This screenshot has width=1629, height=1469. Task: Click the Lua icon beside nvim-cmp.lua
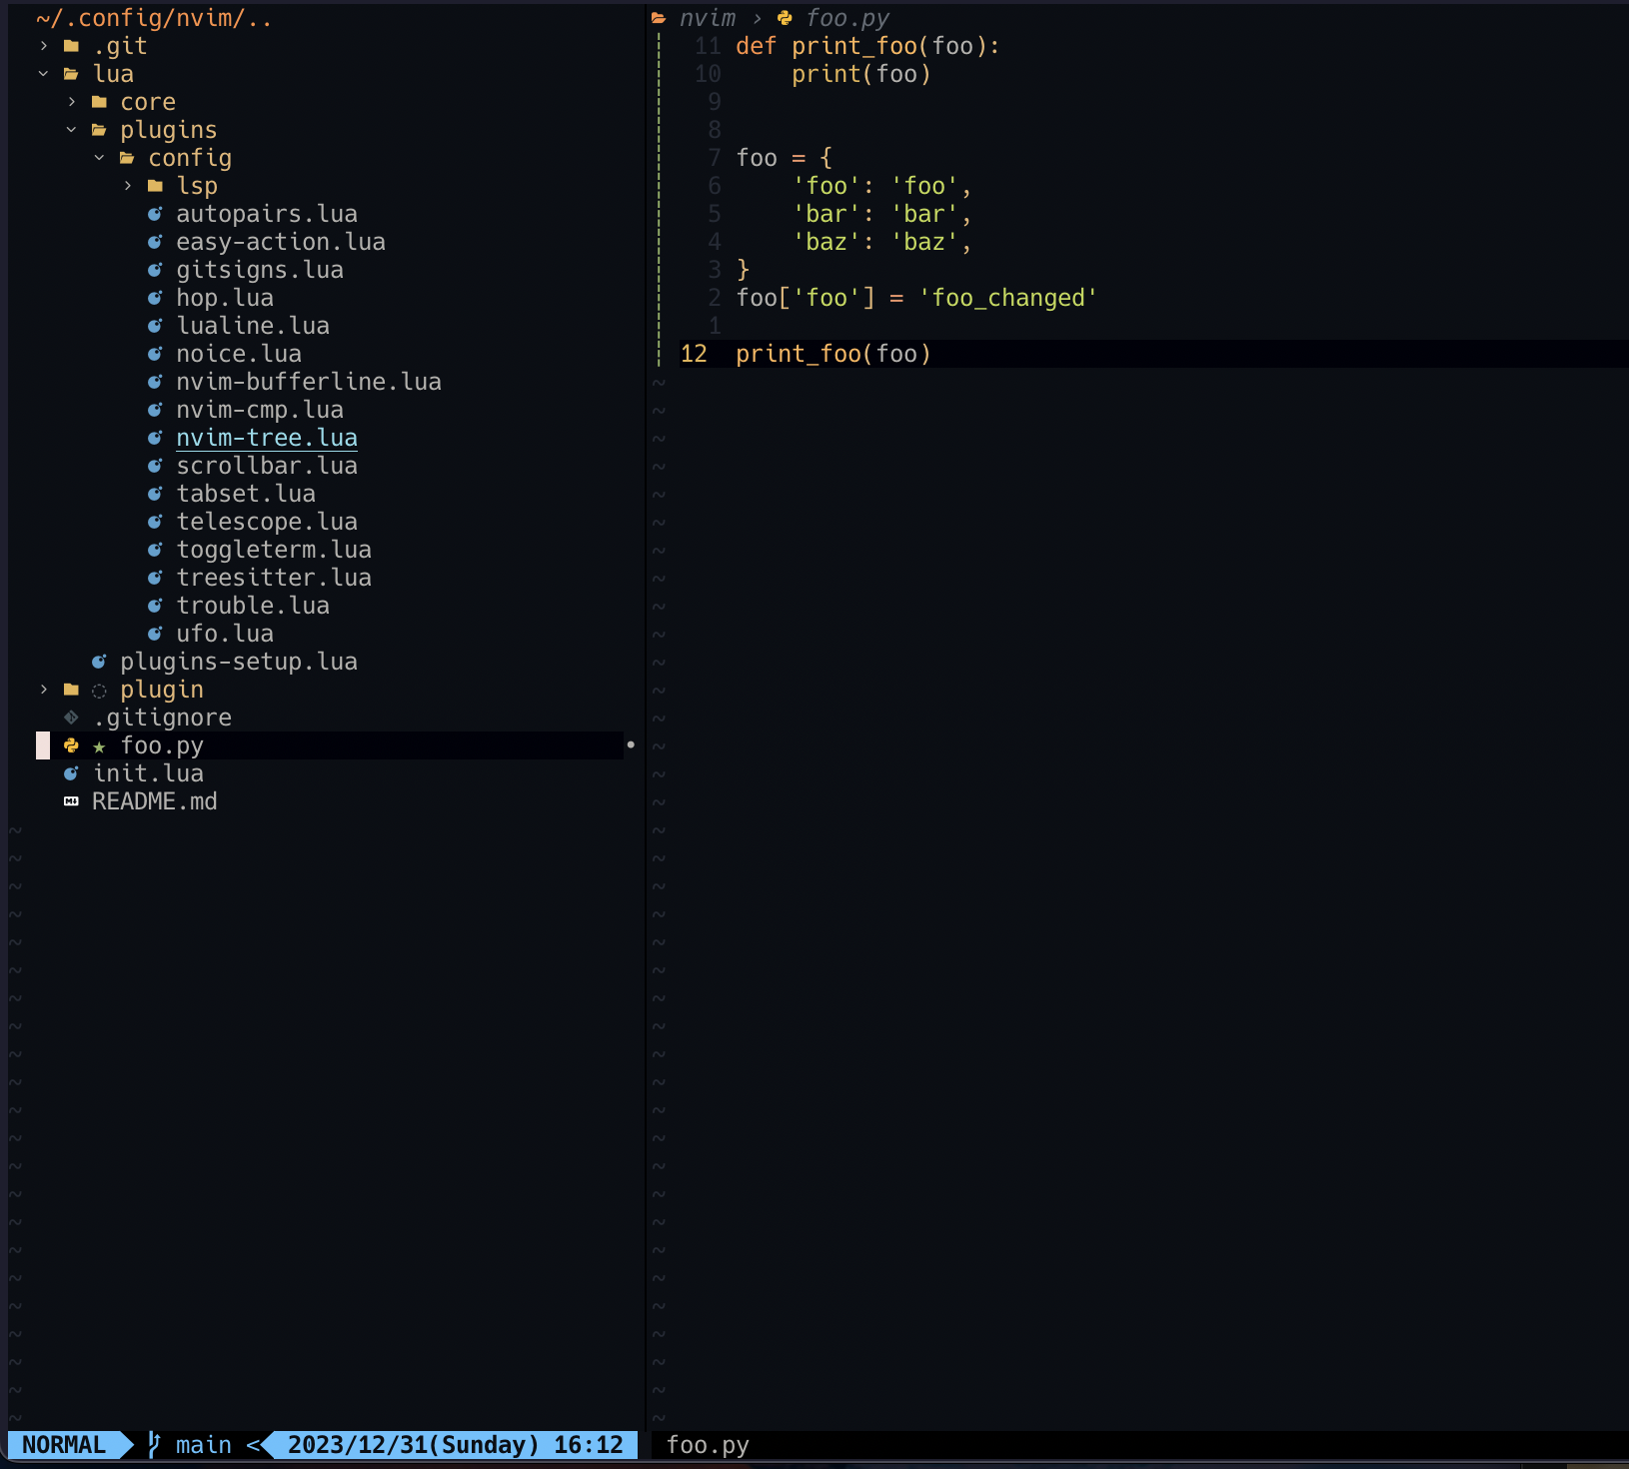click(x=156, y=409)
